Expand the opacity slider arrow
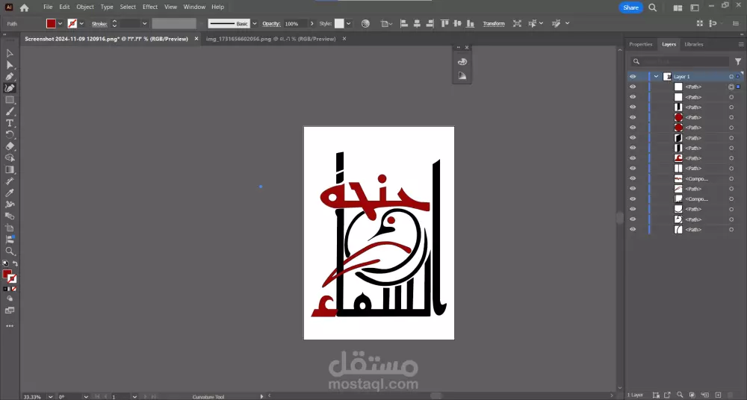747x400 pixels. point(312,23)
